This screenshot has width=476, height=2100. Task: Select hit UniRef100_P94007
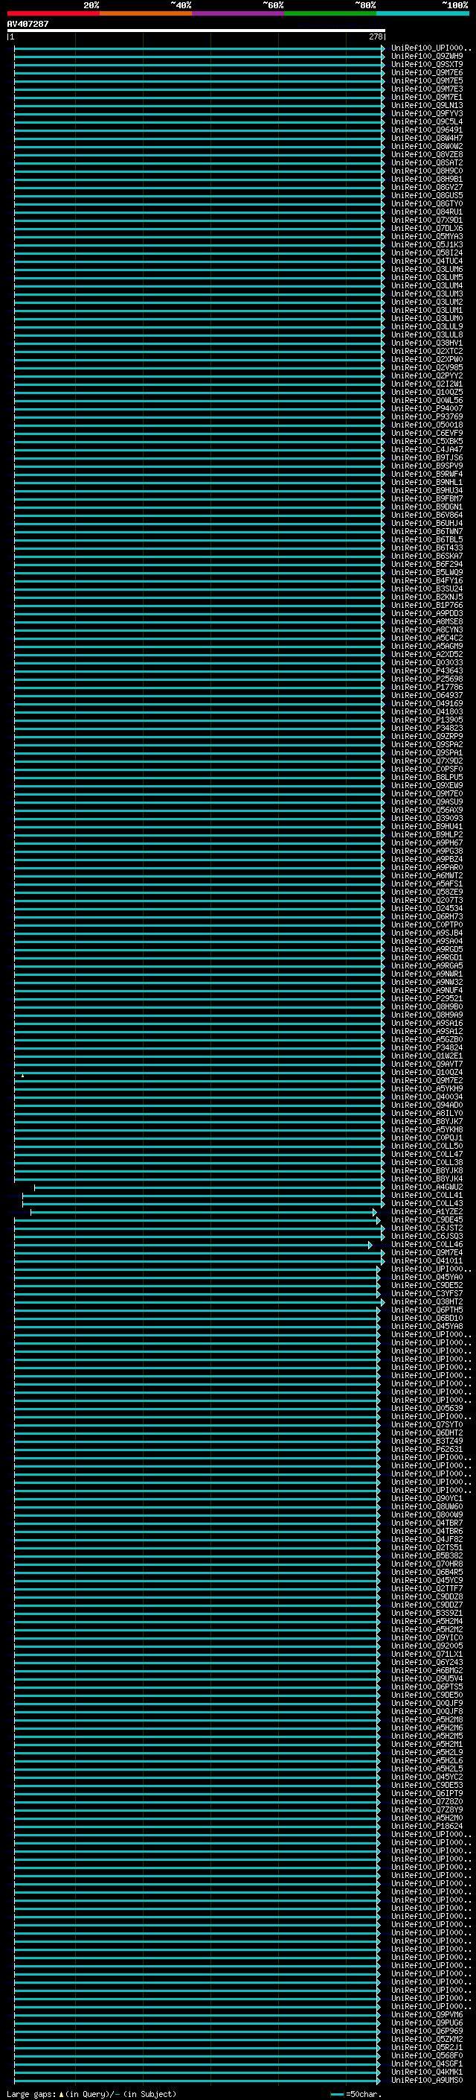point(427,408)
